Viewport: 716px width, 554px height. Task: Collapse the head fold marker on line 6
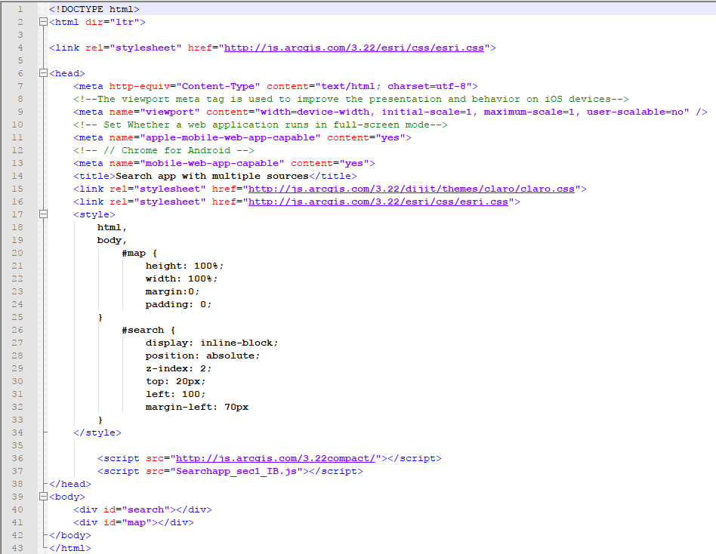[x=43, y=73]
